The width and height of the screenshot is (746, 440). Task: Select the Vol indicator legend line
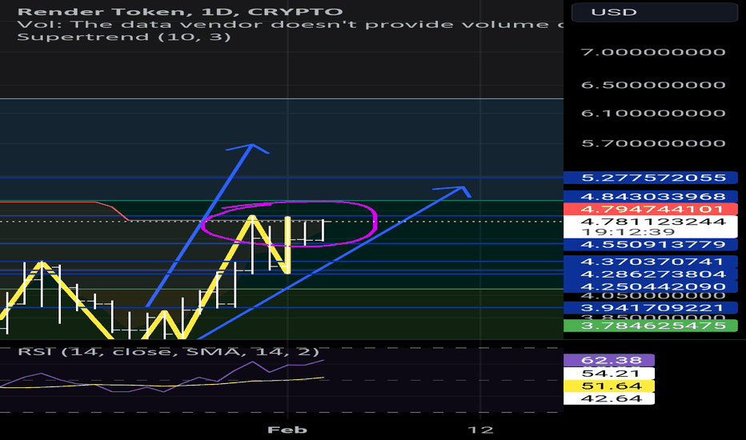tap(290, 24)
